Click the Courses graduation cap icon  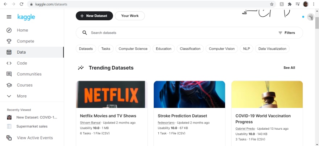point(9,85)
